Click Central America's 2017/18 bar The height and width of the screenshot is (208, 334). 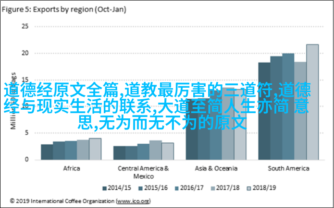click(155, 150)
